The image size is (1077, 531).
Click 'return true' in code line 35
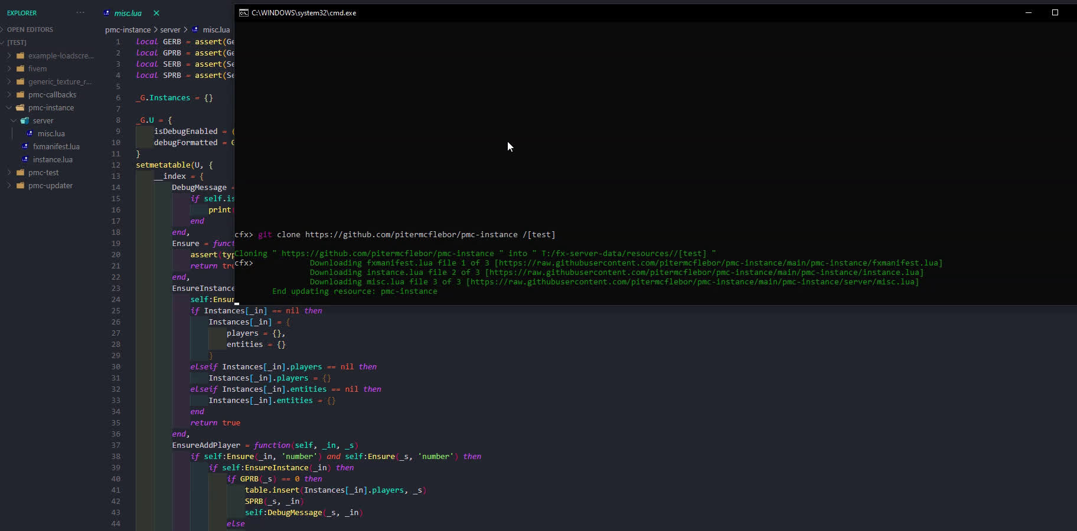(215, 422)
